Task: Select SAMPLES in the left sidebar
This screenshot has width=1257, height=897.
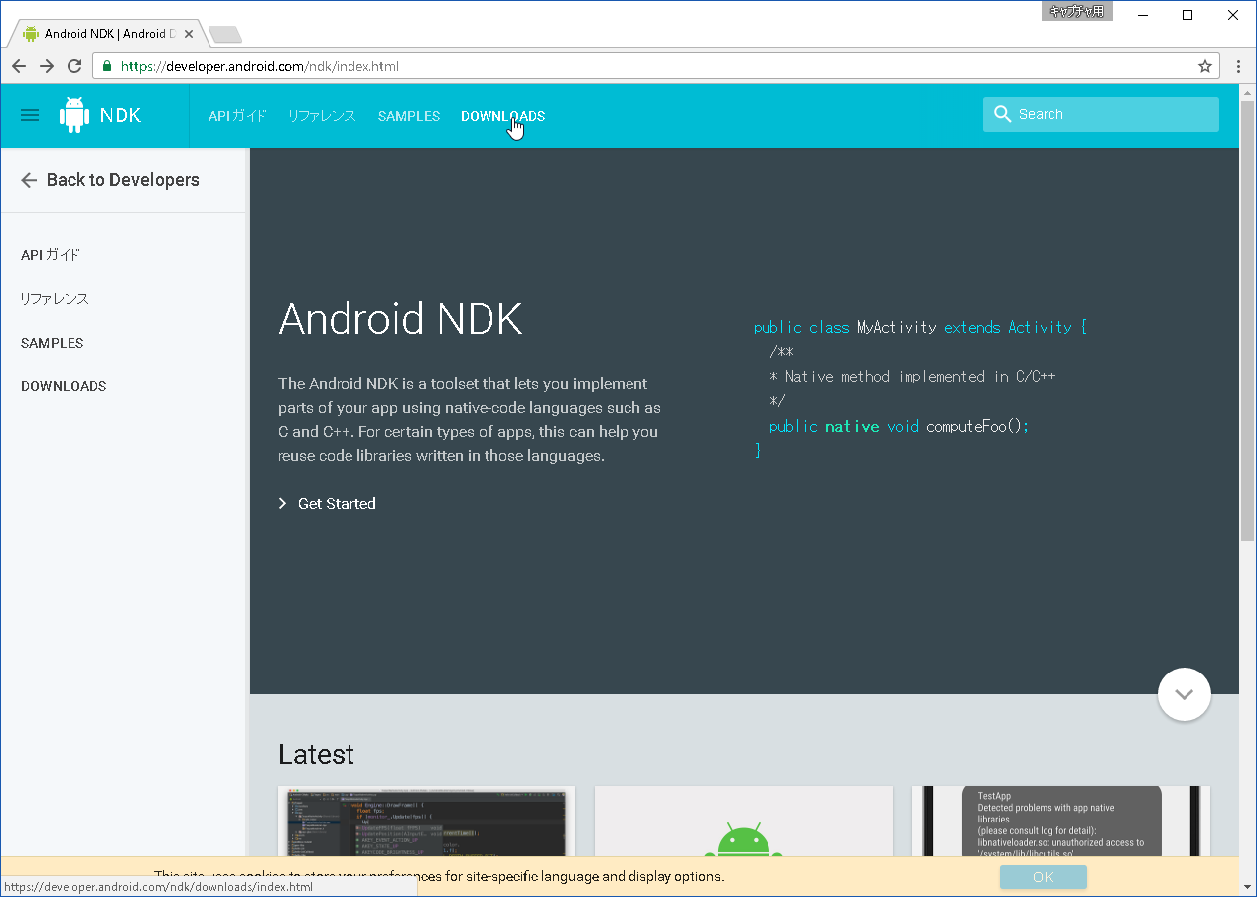Action: coord(53,343)
